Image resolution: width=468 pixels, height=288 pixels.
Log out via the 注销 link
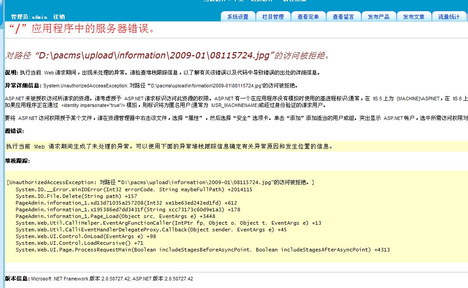[x=59, y=17]
